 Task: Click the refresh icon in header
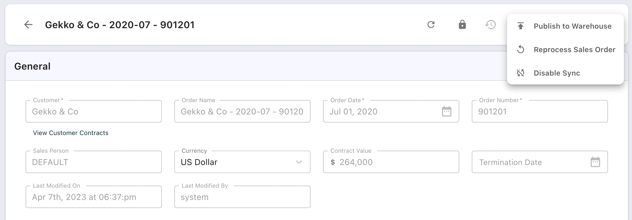pyautogui.click(x=431, y=25)
